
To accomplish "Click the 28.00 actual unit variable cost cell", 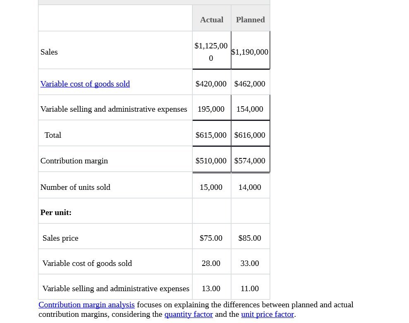I will (x=211, y=263).
